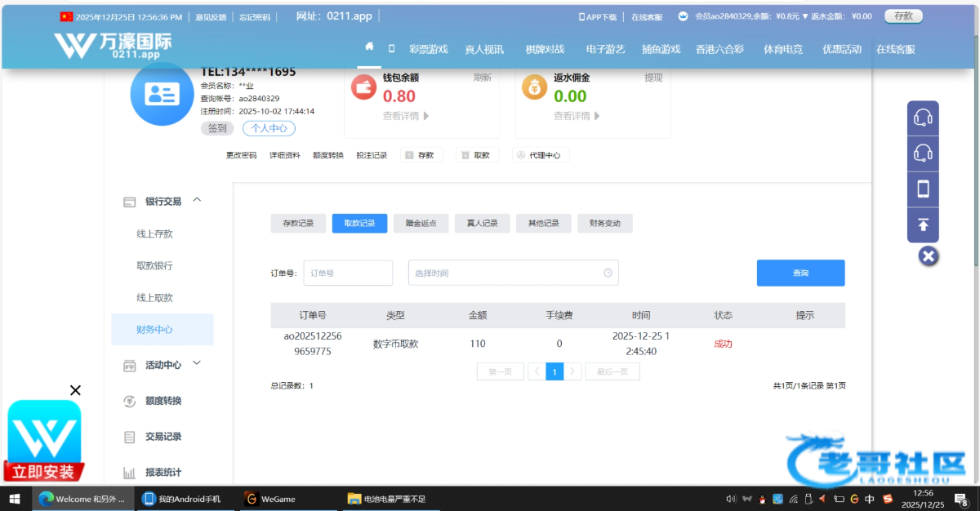Screen dimensions: 980x511
Task: Click the blue 查询 button
Action: click(800, 273)
